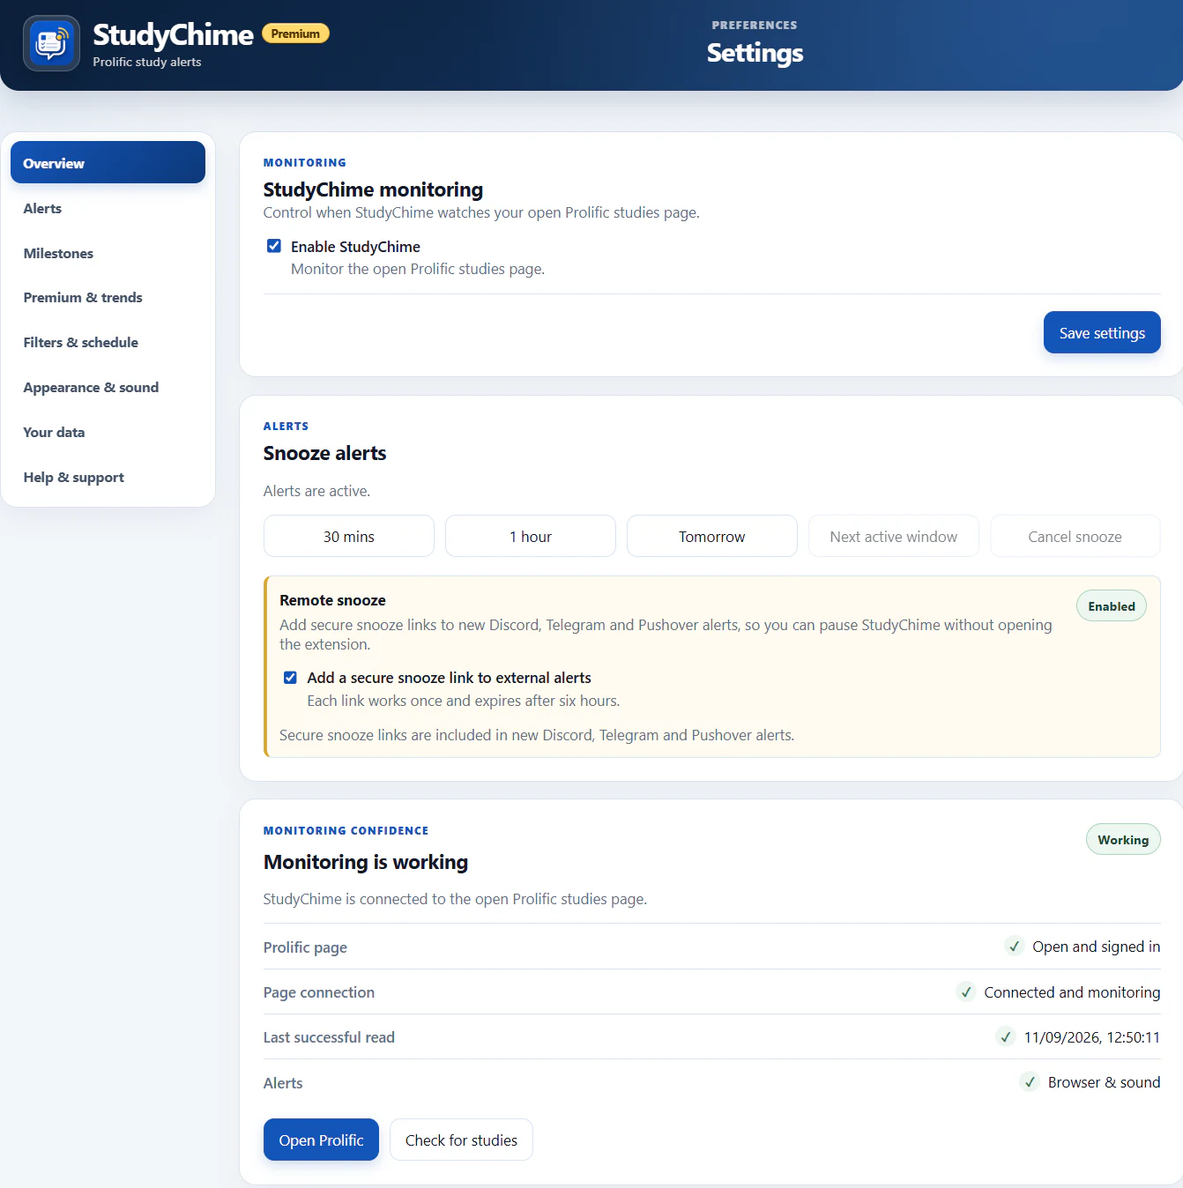Click the Open Prolific button
The height and width of the screenshot is (1188, 1183).
point(321,1140)
